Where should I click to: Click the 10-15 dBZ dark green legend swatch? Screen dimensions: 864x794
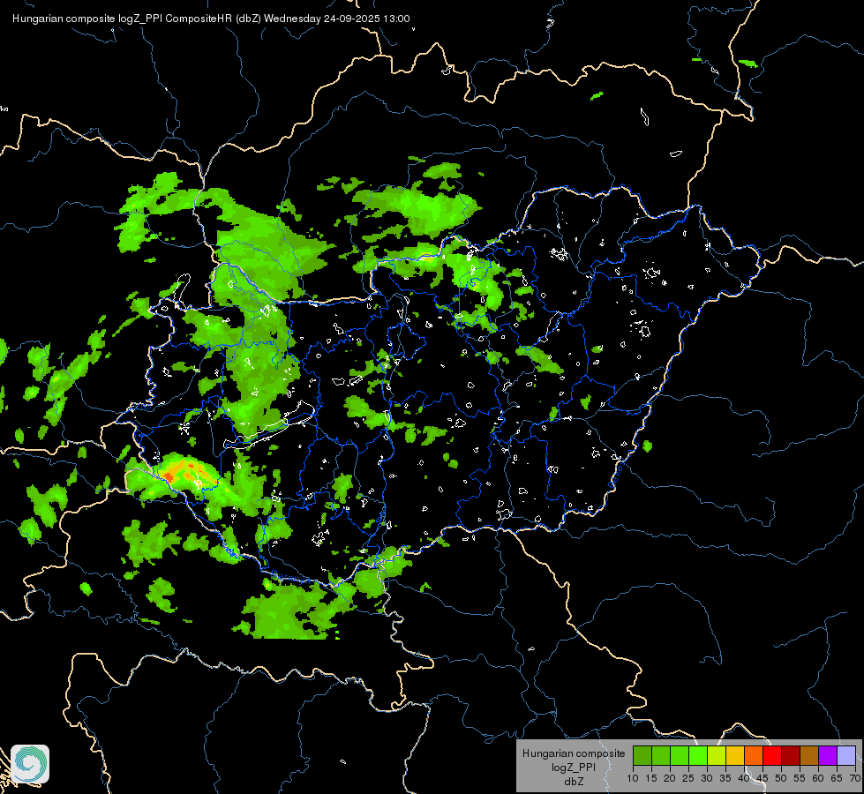(642, 756)
